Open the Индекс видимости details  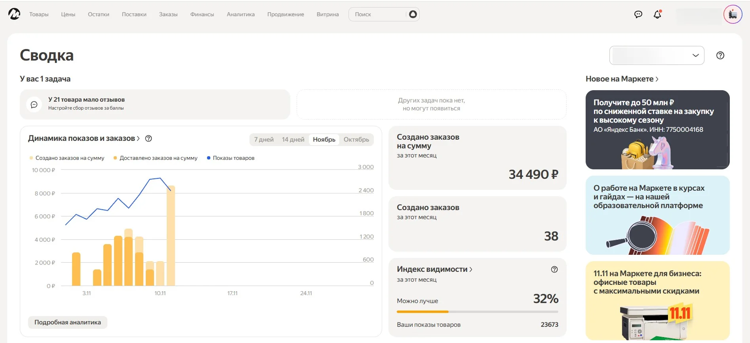point(434,269)
